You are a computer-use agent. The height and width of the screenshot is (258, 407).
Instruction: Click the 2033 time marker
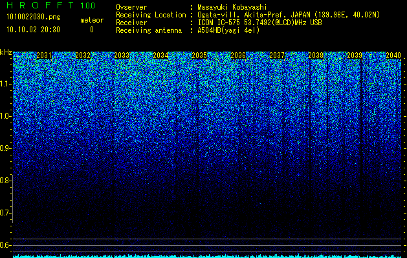click(x=122, y=55)
